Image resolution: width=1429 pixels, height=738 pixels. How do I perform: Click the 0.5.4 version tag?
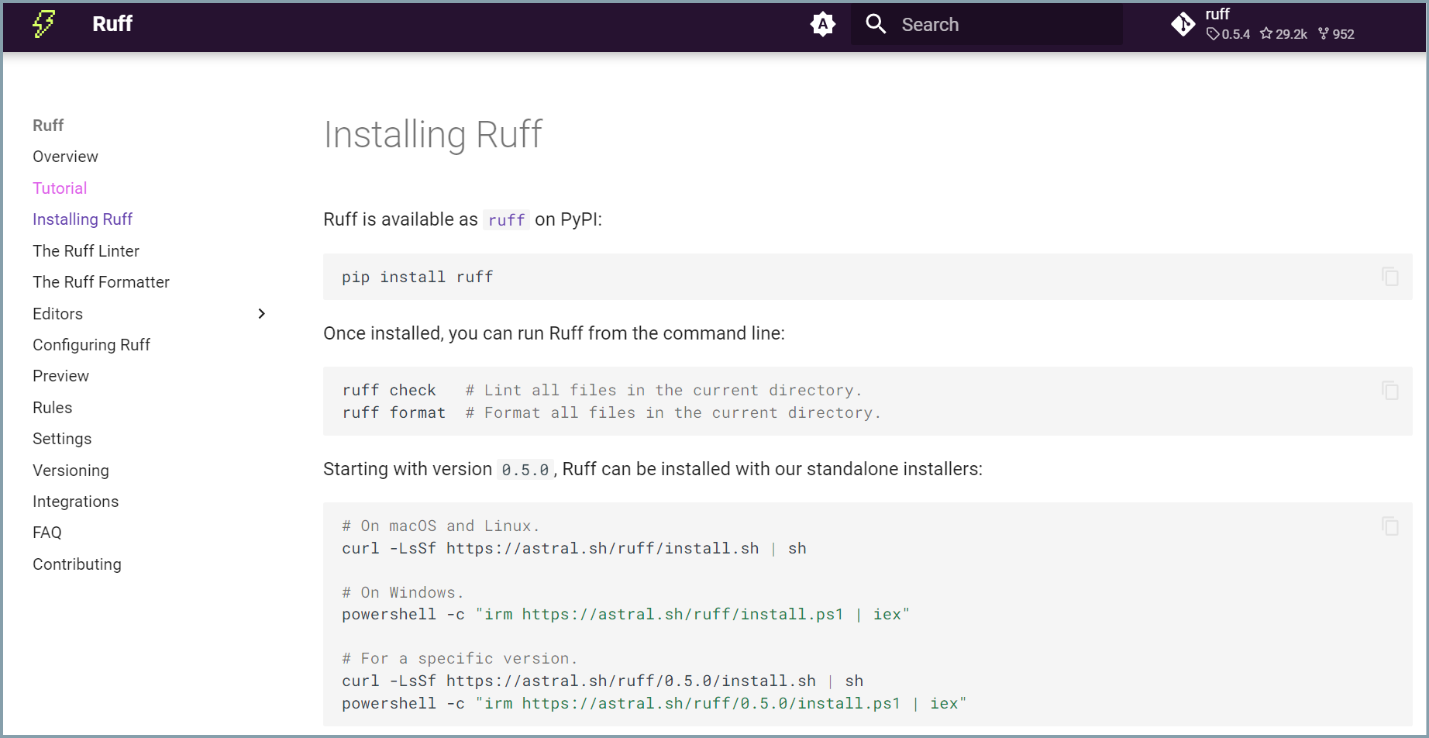1229,34
